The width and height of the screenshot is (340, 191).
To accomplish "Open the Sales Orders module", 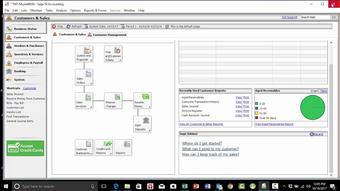I will (84, 77).
